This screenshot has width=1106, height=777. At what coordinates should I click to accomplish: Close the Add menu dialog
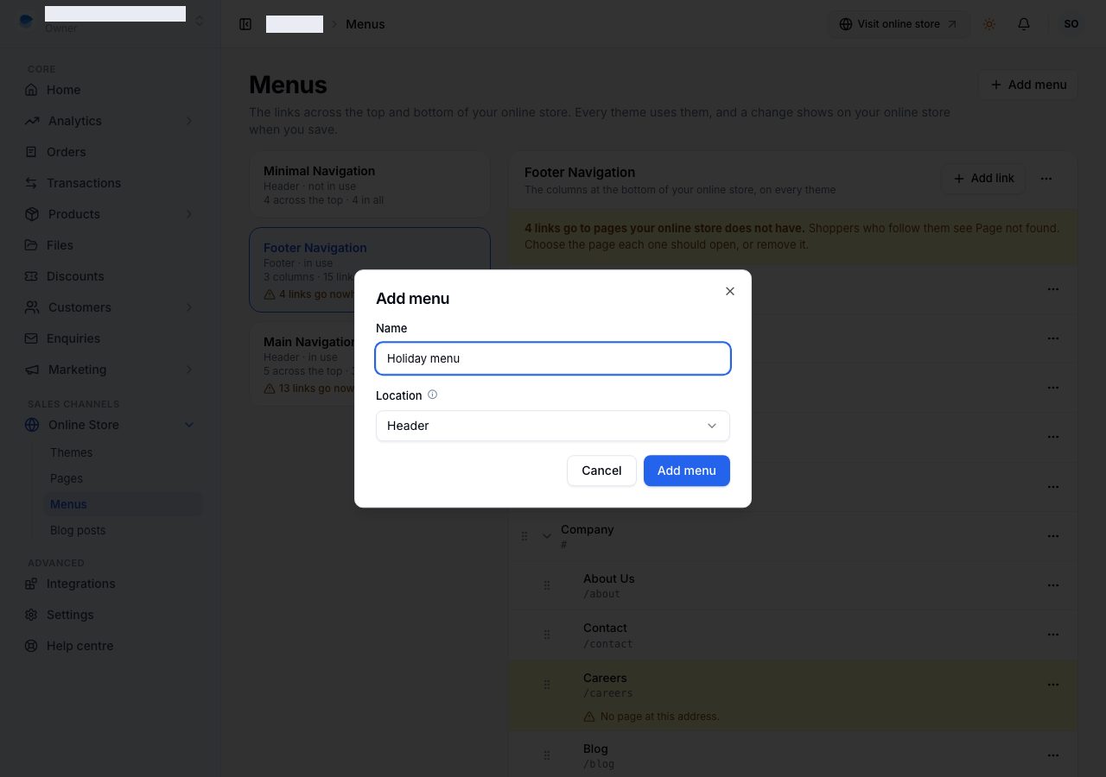[x=730, y=291]
